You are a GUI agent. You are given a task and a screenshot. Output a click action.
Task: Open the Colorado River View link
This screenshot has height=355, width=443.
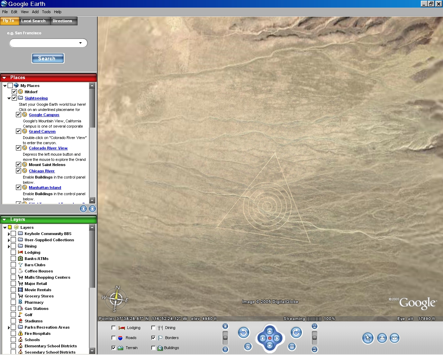(x=48, y=148)
